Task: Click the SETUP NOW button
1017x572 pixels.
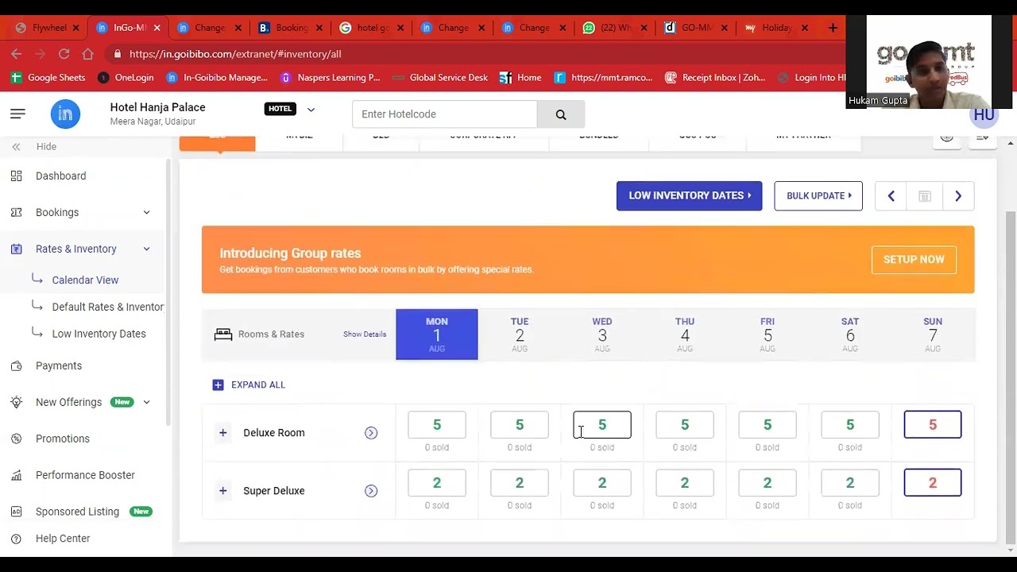Action: 914,260
